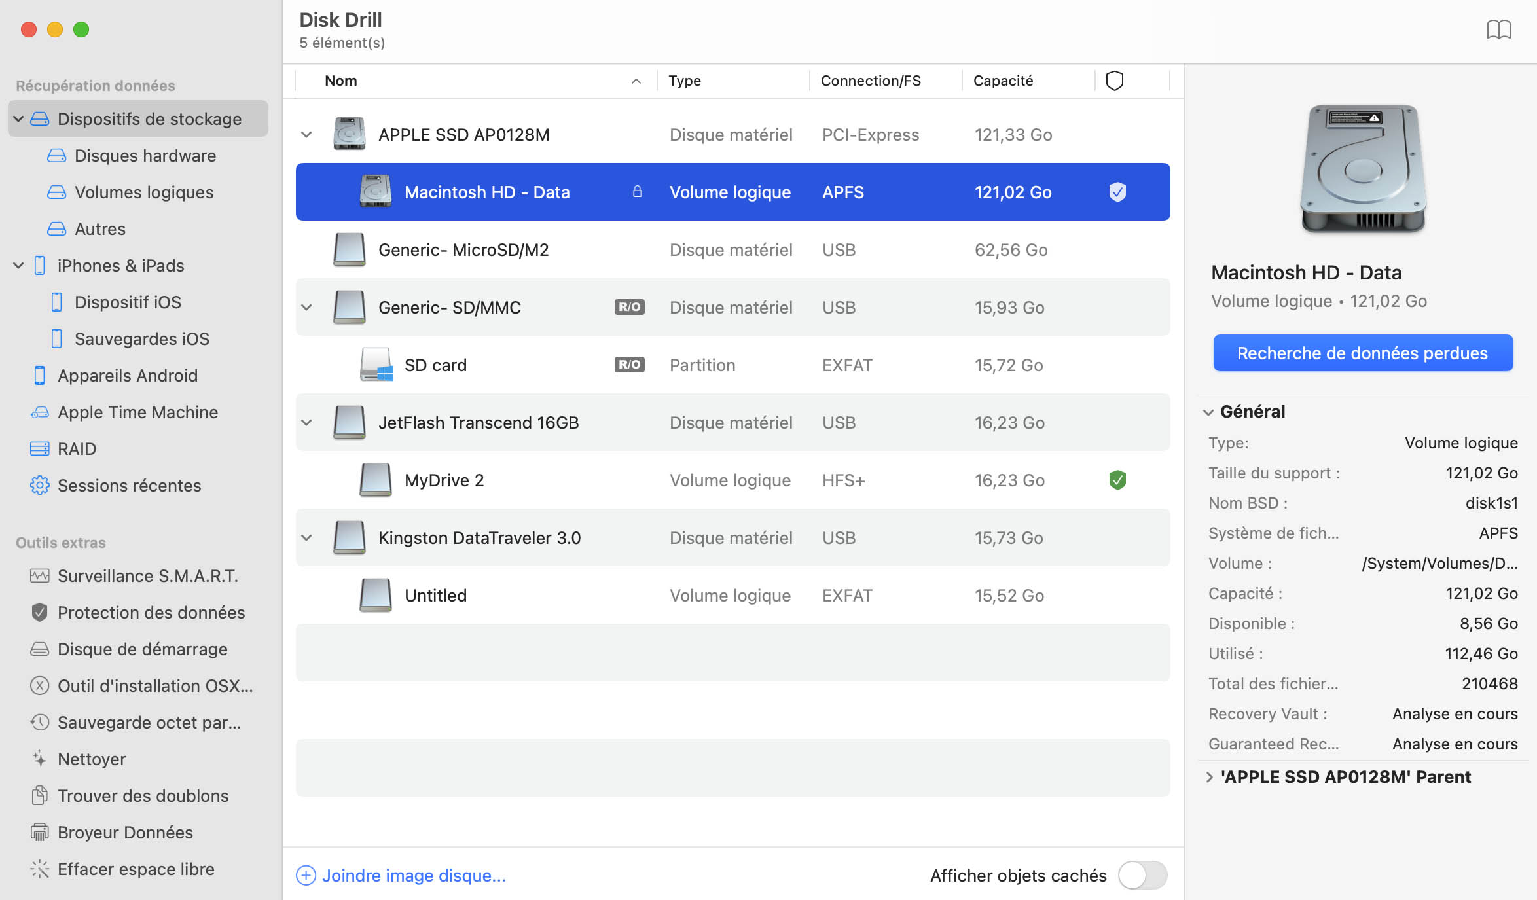Viewport: 1537px width, 900px height.
Task: Click the shield badge on Macintosh HD - Data
Action: click(1117, 192)
